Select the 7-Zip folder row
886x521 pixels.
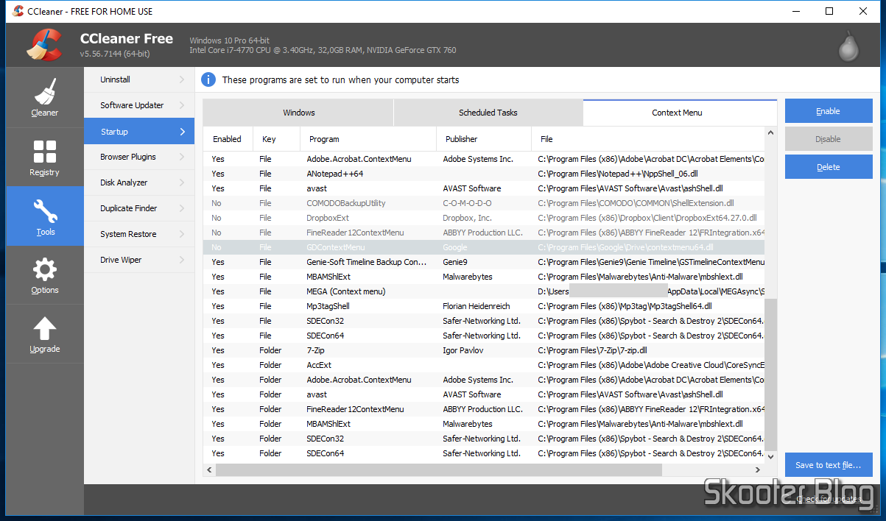[485, 350]
